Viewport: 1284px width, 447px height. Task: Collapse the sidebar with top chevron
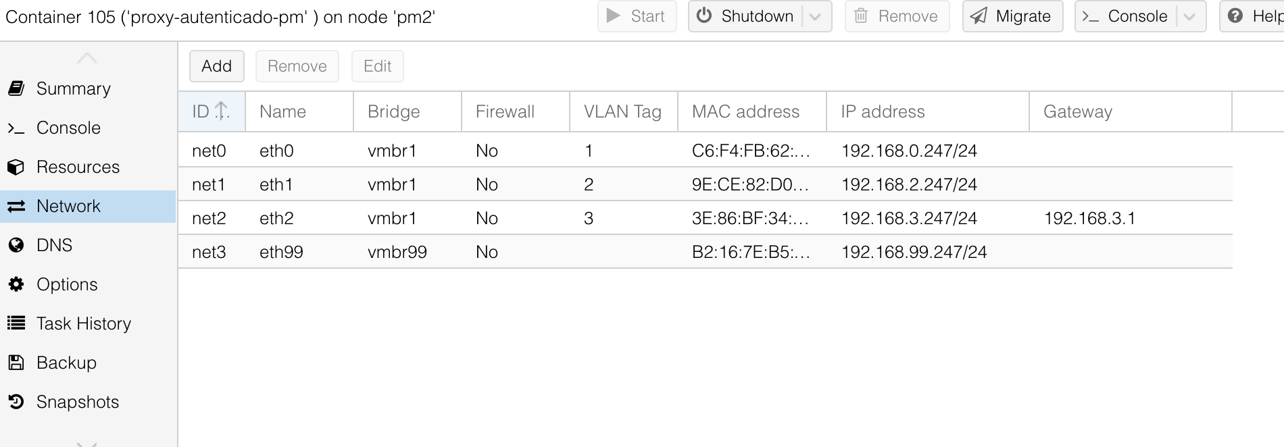(x=87, y=57)
